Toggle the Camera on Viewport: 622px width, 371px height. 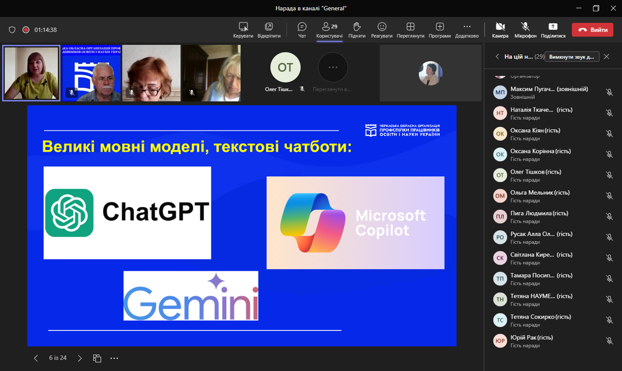tap(500, 30)
